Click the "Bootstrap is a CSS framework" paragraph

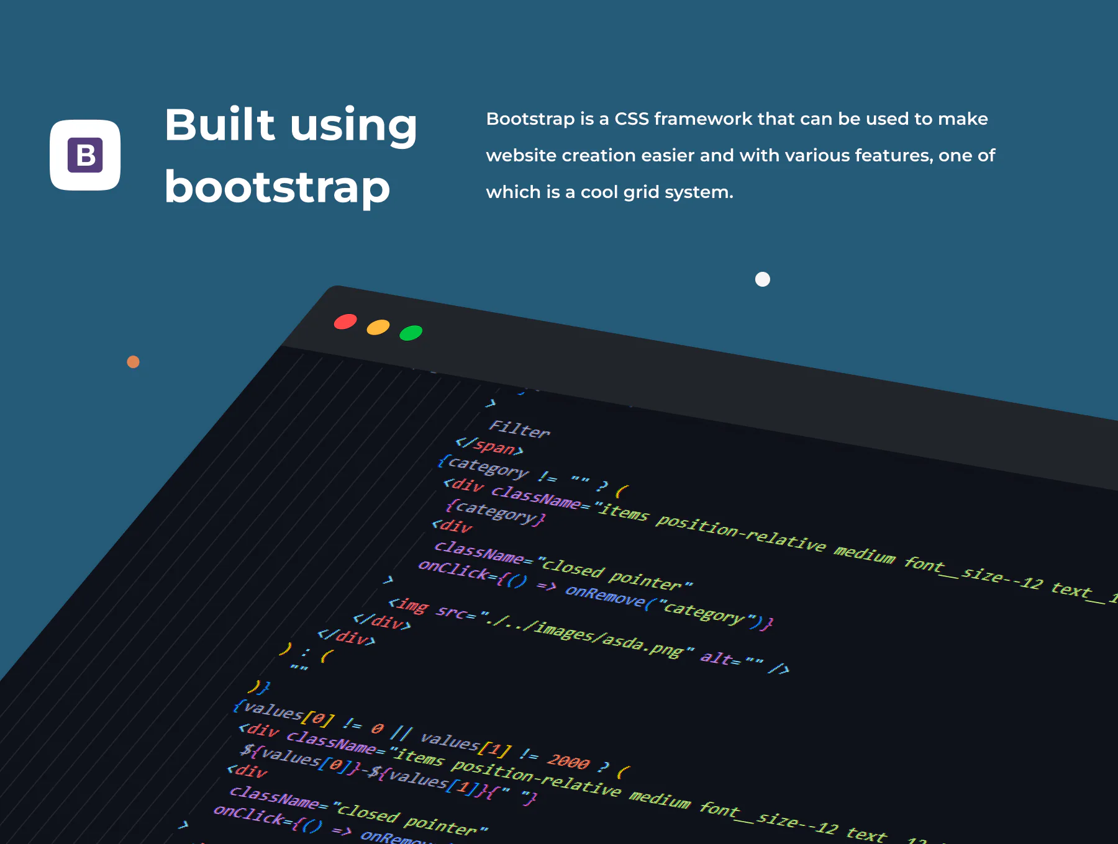click(740, 155)
